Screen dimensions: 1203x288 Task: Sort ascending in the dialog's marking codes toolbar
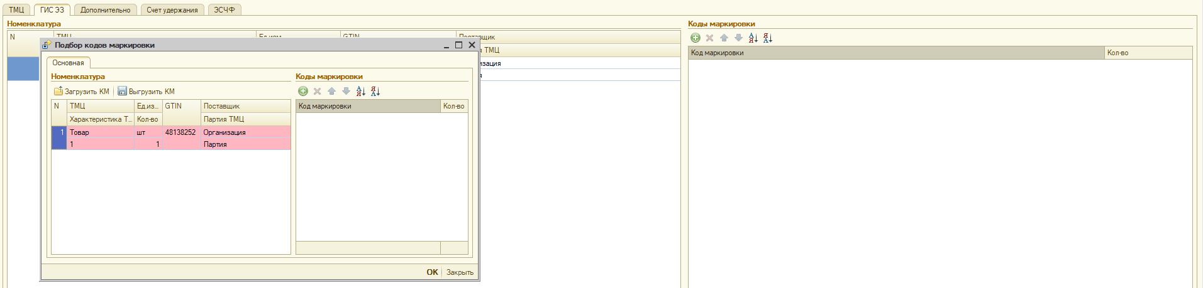click(x=361, y=92)
